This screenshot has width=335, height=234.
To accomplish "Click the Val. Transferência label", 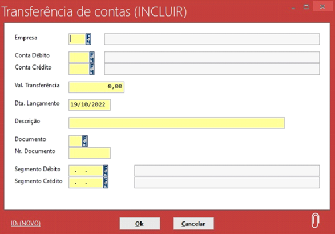I will 37,85.
